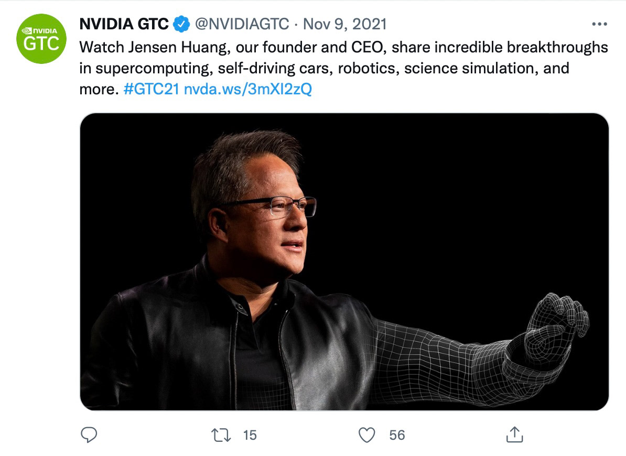Click the tweet text about supercomputing
The height and width of the screenshot is (456, 626).
[343, 68]
